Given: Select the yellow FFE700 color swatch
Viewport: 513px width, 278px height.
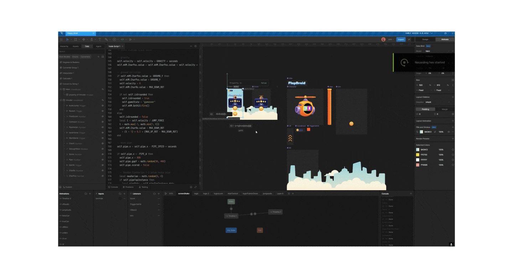Looking at the screenshot, I should coord(418,154).
